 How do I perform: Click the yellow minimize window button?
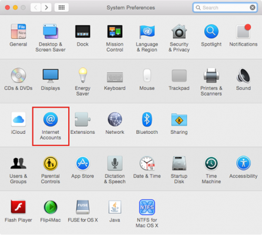[15, 8]
